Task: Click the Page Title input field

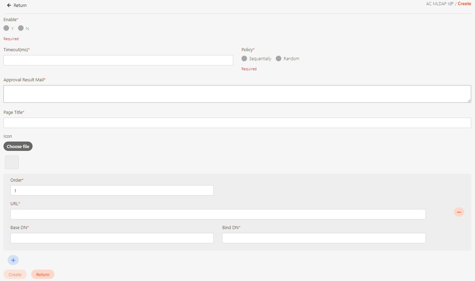Action: click(x=237, y=123)
